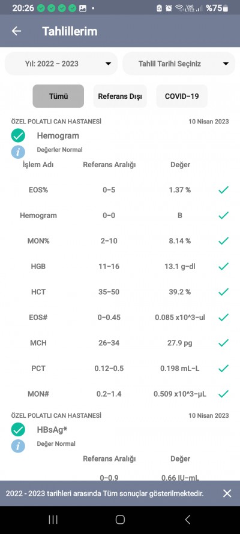Image resolution: width=240 pixels, height=534 pixels.
Task: Tap the arrow in the year selector
Action: coord(108,64)
